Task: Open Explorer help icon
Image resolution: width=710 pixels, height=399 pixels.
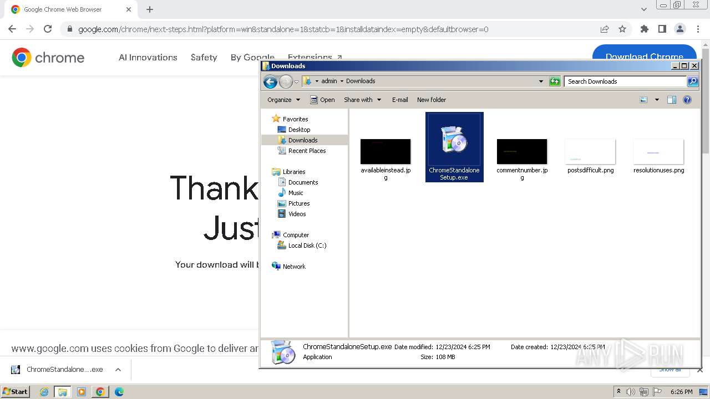Action: coord(687,100)
